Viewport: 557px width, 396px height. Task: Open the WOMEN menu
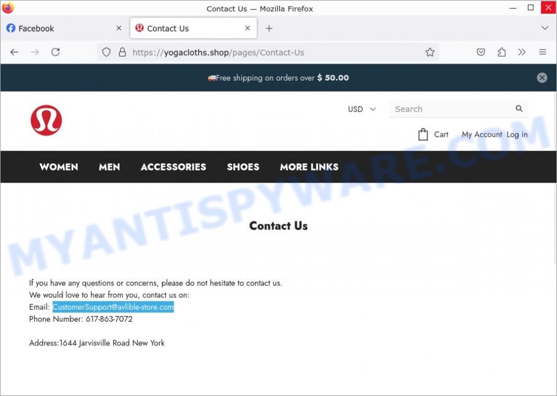[x=59, y=167]
